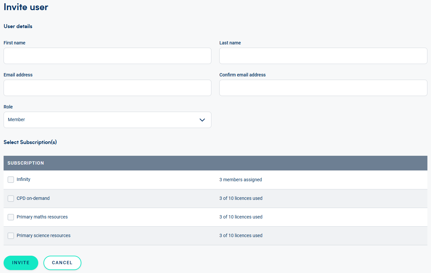Image resolution: width=431 pixels, height=273 pixels.
Task: Click the "Select Subscription(s)" section heading
Action: [30, 142]
